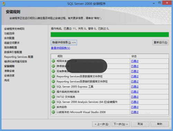
Task: Open 已通过 link for Reporting Services目录数据库文件存在
Action: [135, 76]
